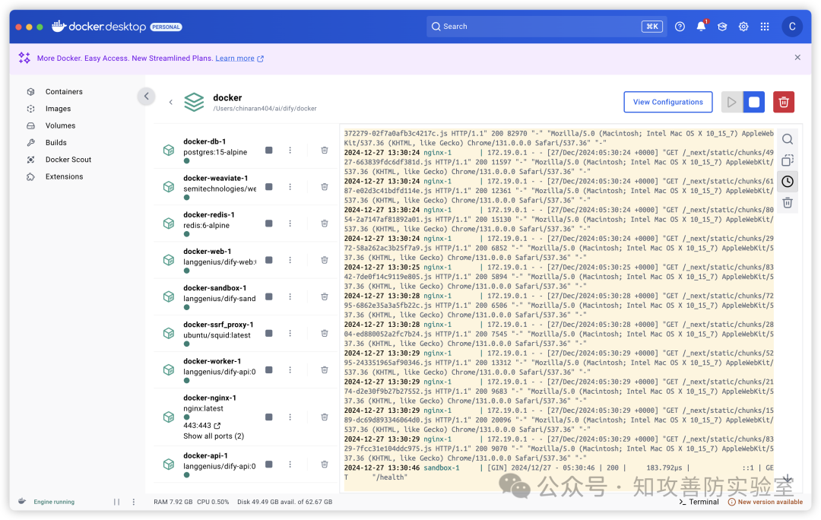The height and width of the screenshot is (520, 821).
Task: Dismiss the Streamlined Plans banner
Action: [797, 58]
